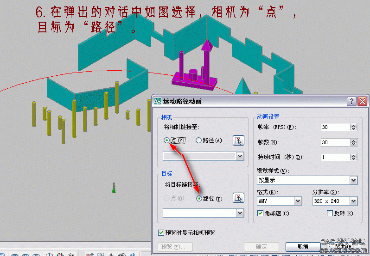Screen dimensions: 370x256
Task: Select target link 点(O) radio button
Action: tap(166, 198)
